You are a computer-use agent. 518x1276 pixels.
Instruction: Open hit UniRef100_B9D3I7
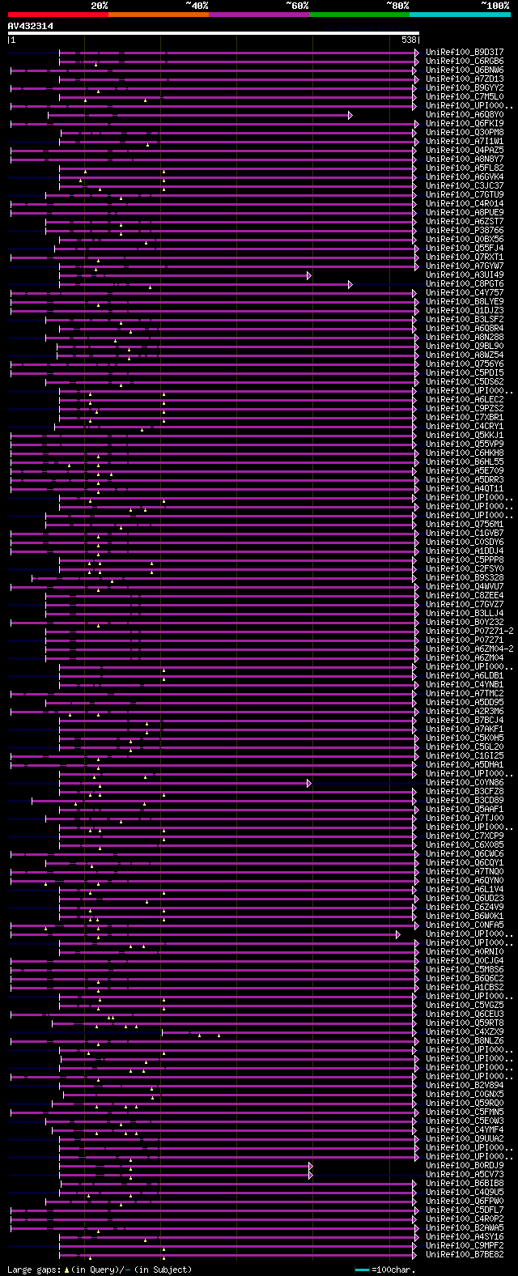tap(465, 52)
